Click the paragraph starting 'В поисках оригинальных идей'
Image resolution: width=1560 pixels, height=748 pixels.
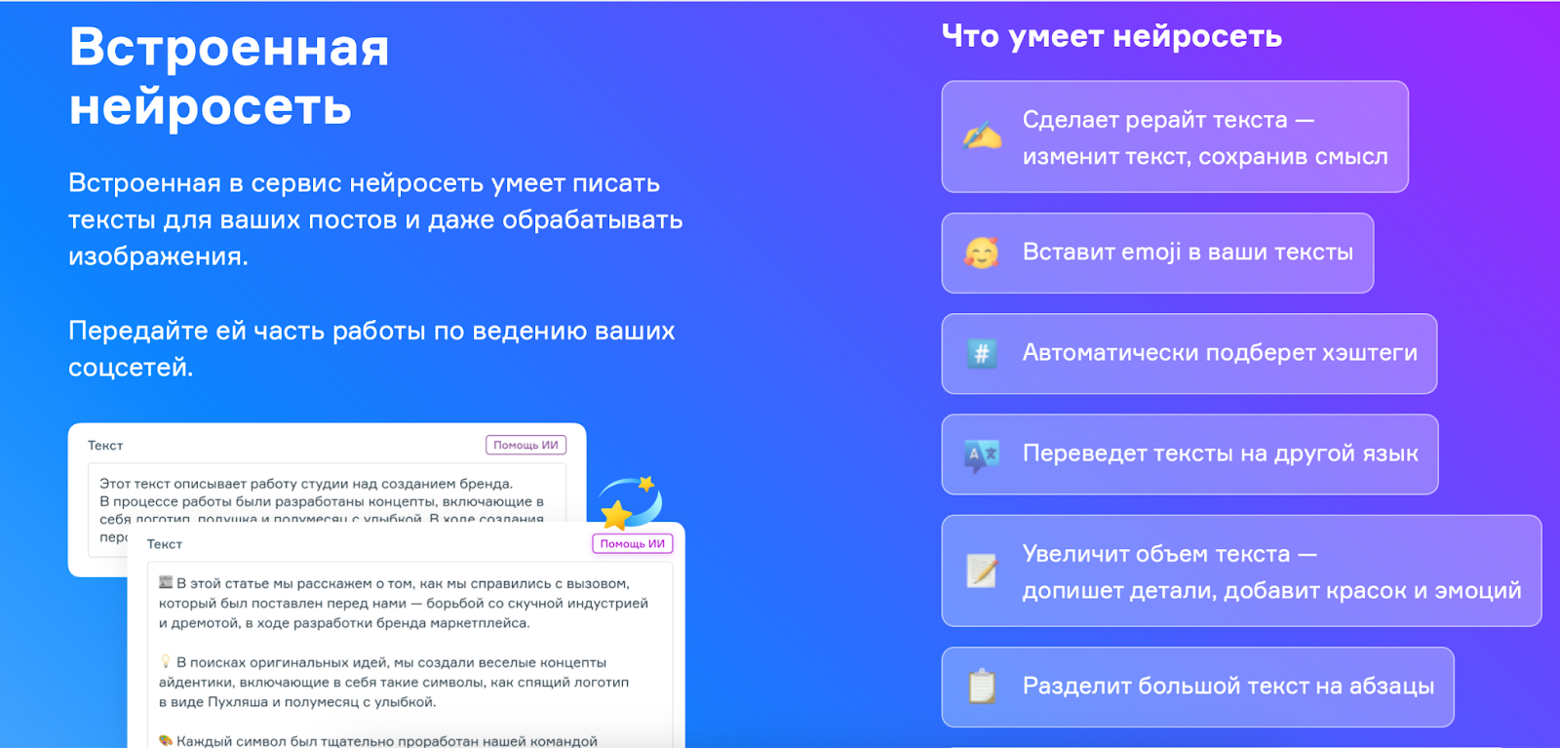[x=394, y=682]
